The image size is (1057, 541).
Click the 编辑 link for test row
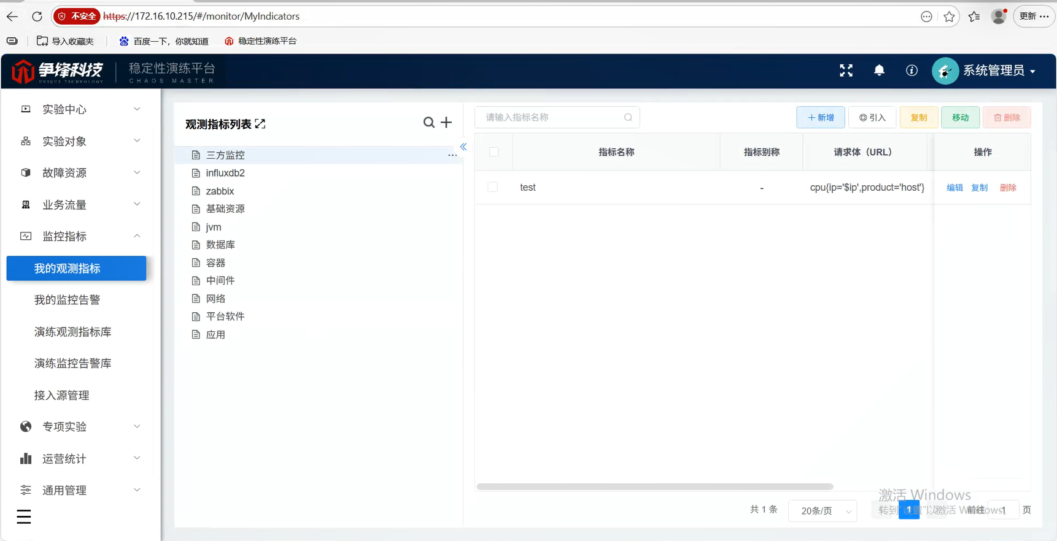pyautogui.click(x=954, y=188)
